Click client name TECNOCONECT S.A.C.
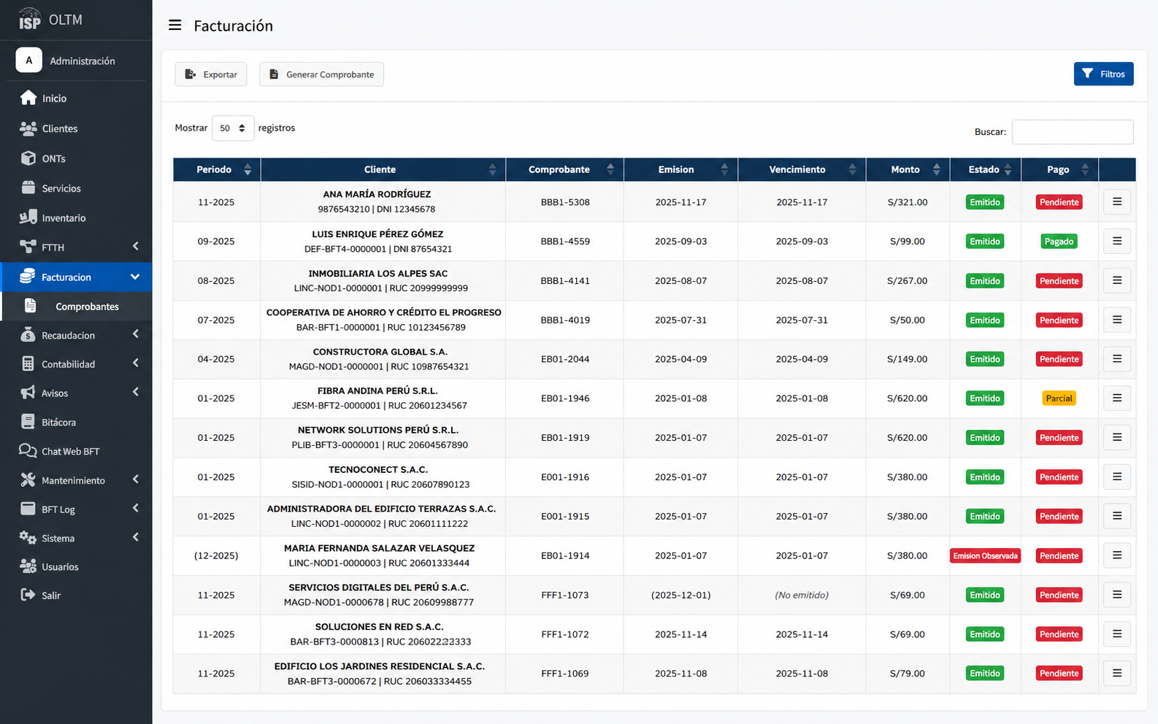This screenshot has height=724, width=1158. [378, 469]
